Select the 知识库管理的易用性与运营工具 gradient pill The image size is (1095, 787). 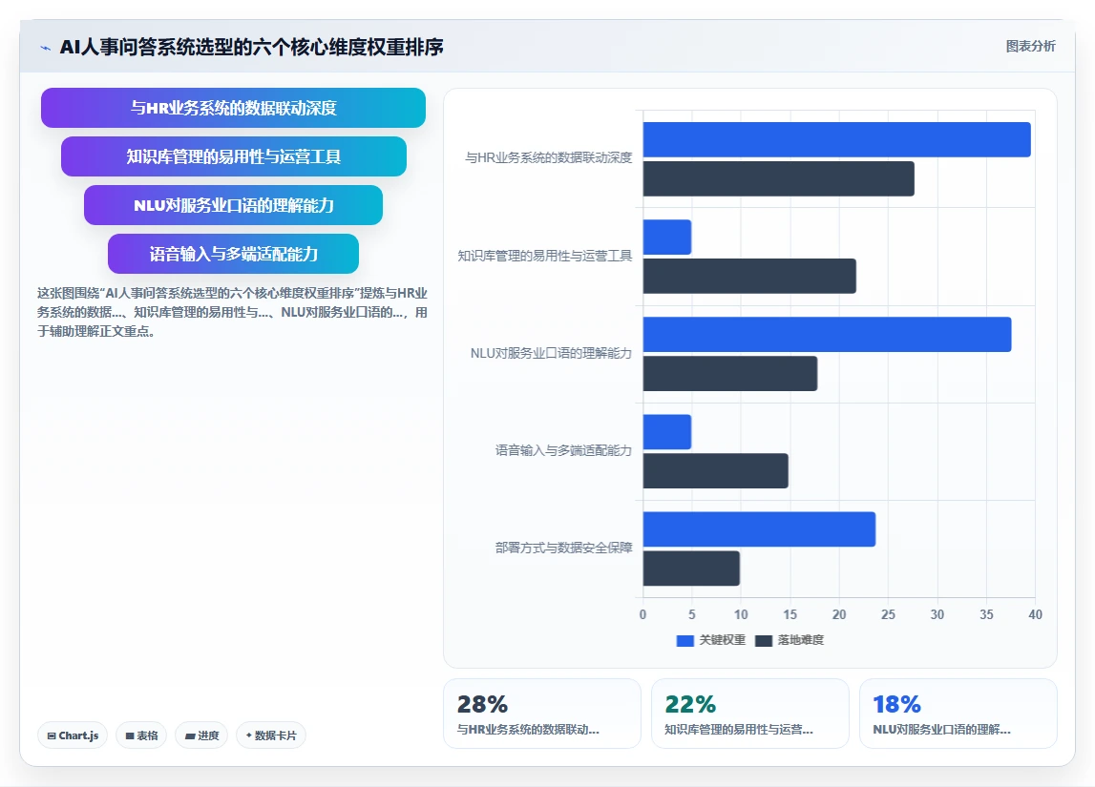coord(233,156)
